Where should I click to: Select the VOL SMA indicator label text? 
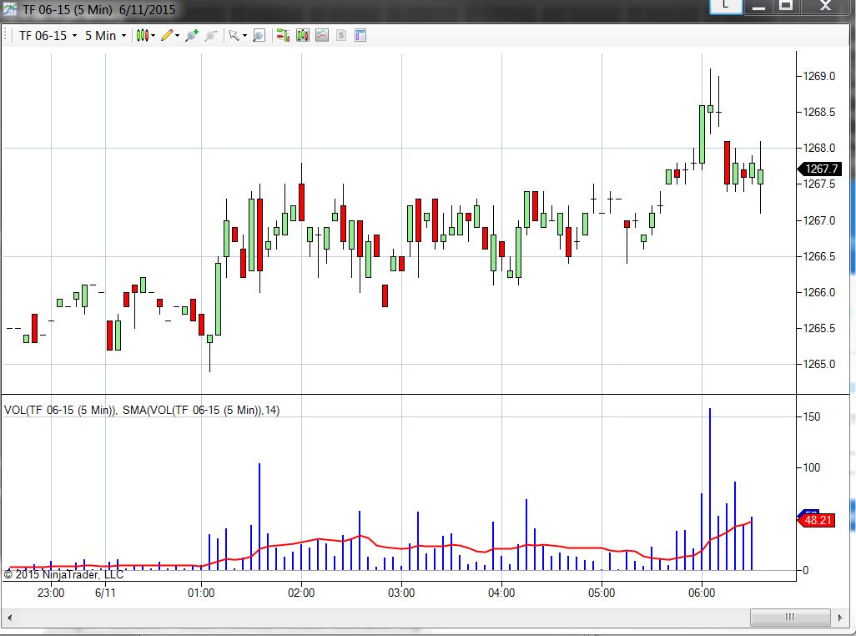coord(141,410)
